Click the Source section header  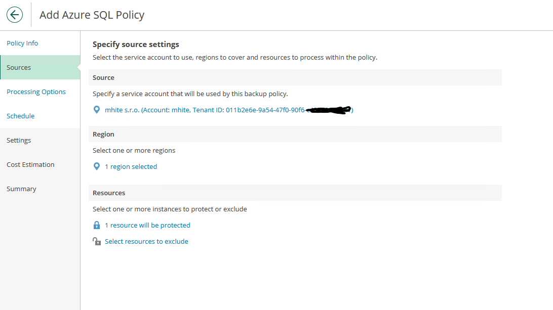click(103, 77)
